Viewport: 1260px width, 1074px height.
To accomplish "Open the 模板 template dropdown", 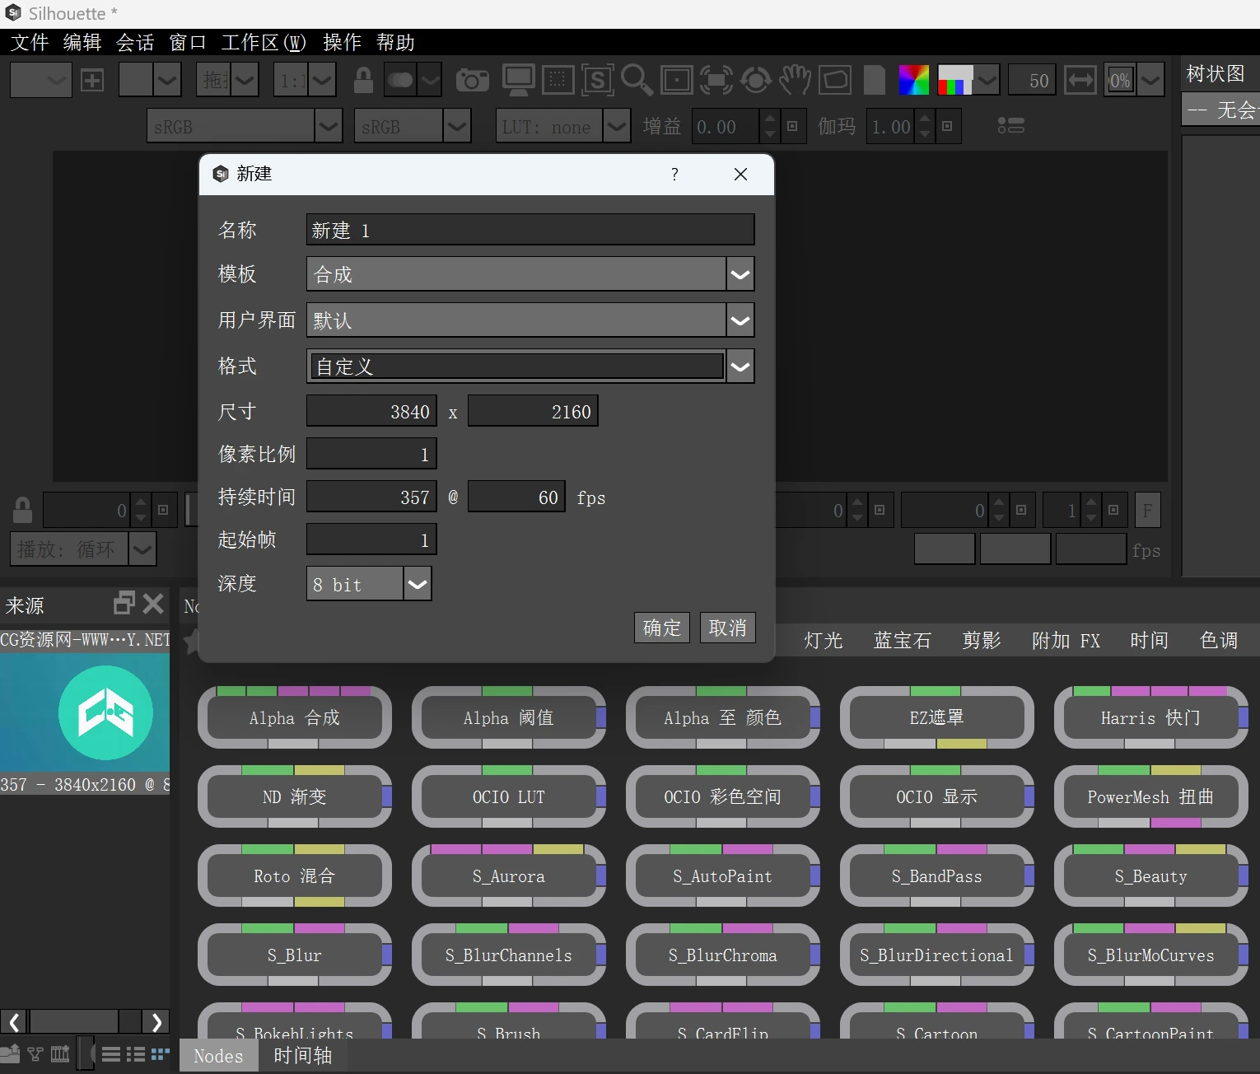I will pyautogui.click(x=740, y=274).
